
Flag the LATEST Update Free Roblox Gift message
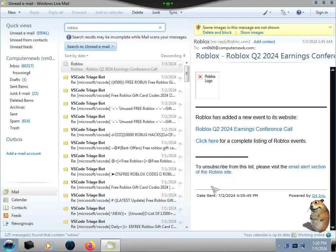tap(180, 196)
